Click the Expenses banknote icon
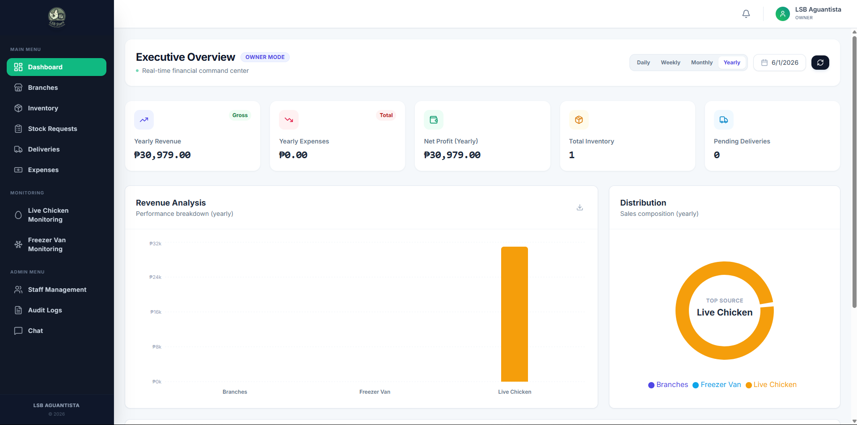Screen dimensions: 857x425 (x=18, y=170)
